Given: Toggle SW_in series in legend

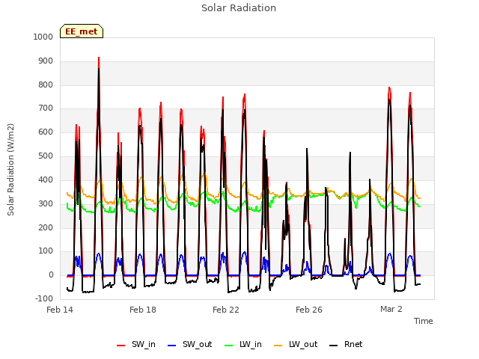Looking at the screenshot, I should 136,345.
